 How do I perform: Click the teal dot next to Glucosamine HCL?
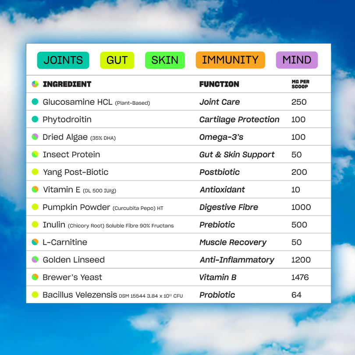click(35, 102)
